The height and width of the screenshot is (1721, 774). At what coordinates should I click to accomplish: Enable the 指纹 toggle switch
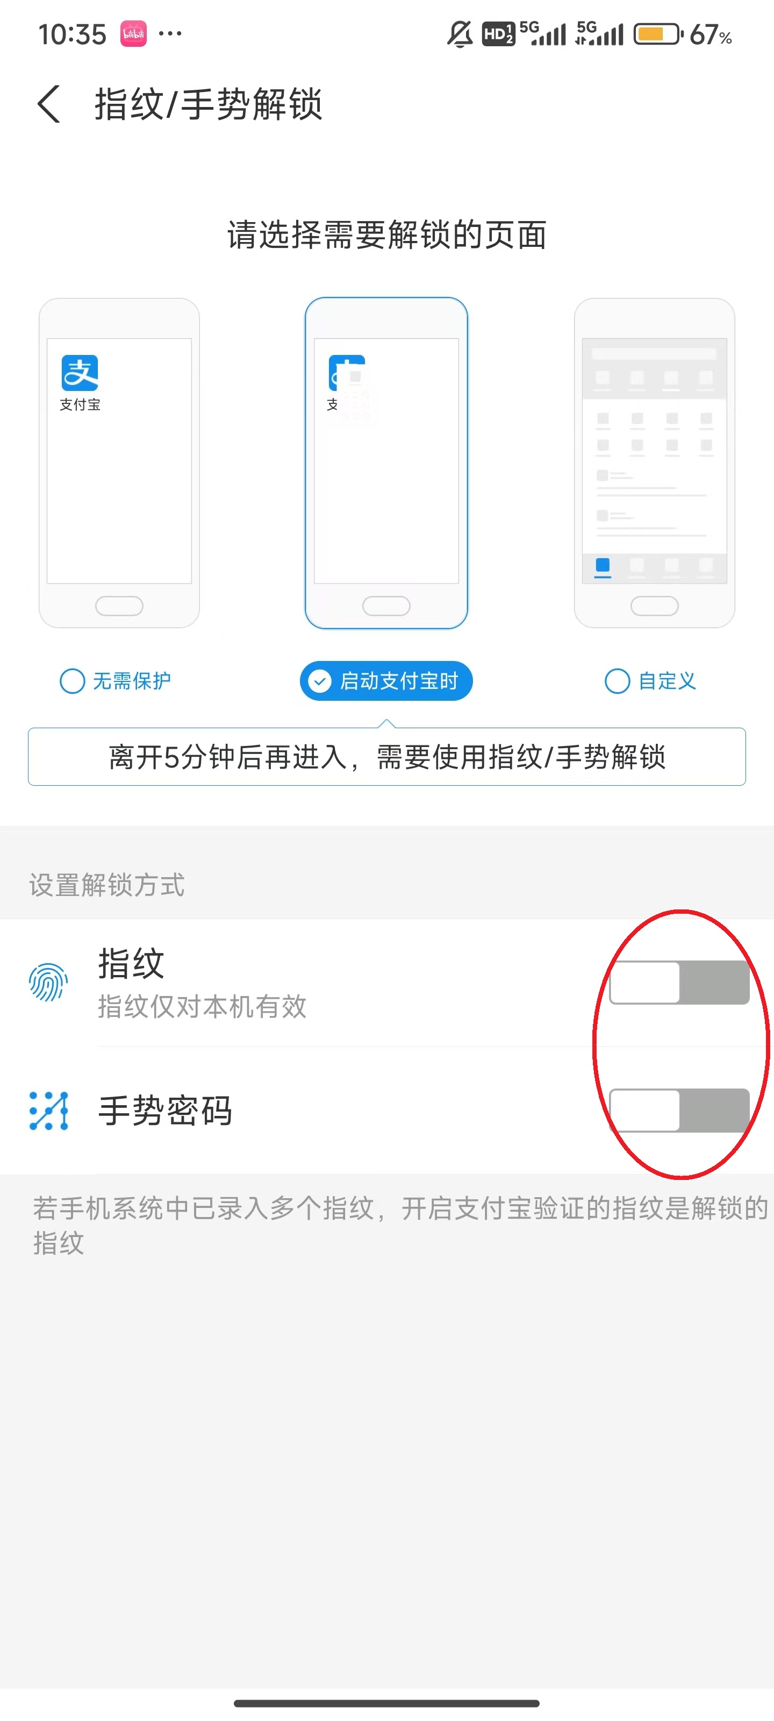(x=679, y=982)
